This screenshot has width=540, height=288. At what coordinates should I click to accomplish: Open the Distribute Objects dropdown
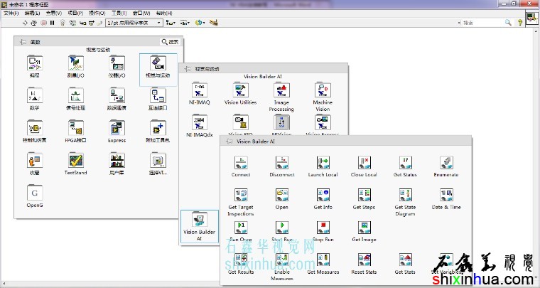(x=185, y=23)
